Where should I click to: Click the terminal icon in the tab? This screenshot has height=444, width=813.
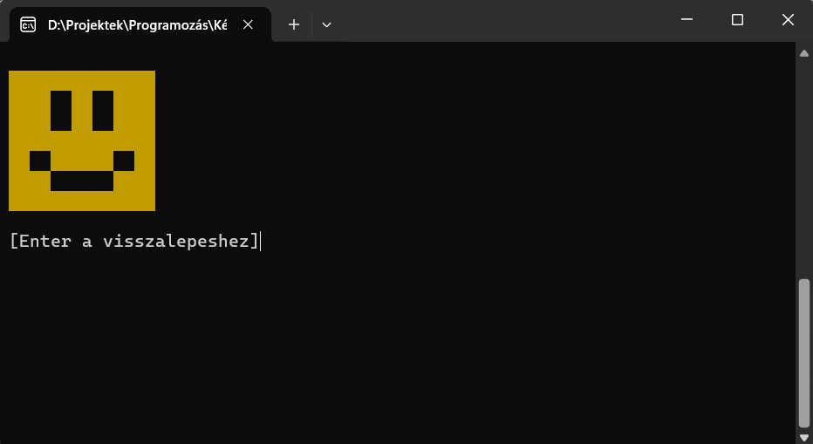click(28, 24)
